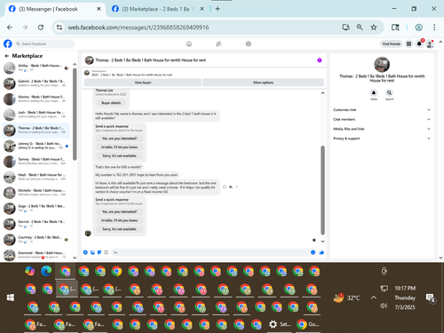Open the notifications bell in Facebook header
This screenshot has height=333, width=444.
click(x=419, y=44)
